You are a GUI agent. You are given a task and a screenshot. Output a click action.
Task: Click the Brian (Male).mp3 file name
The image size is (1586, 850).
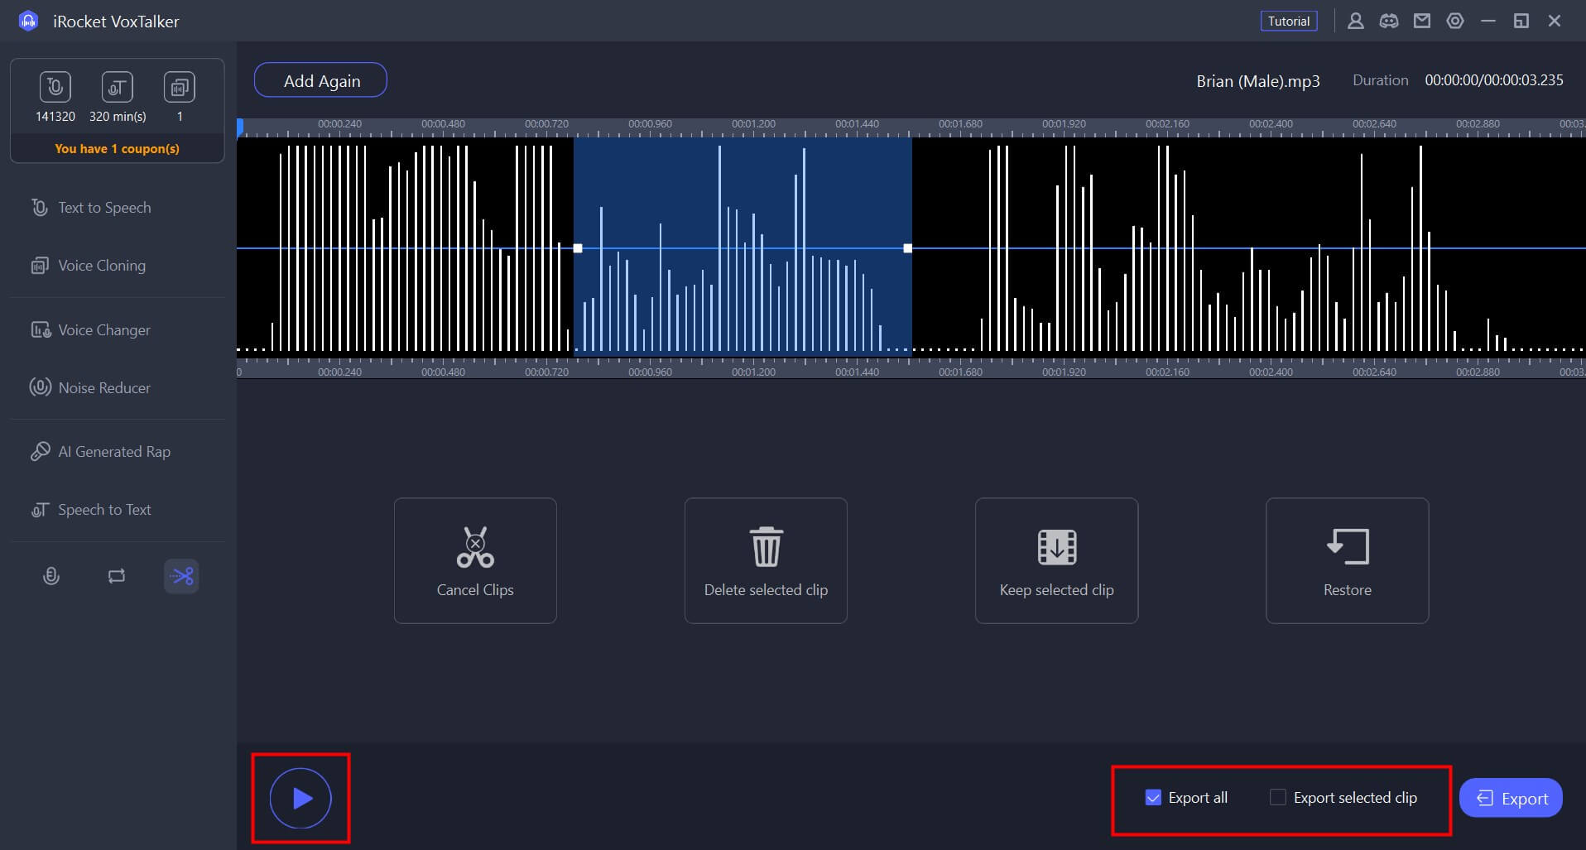[1258, 81]
